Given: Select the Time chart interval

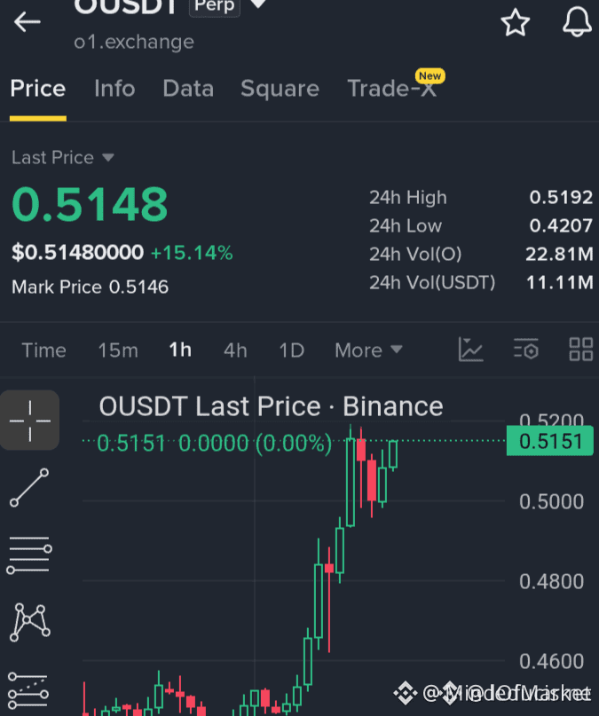Looking at the screenshot, I should click(x=43, y=350).
